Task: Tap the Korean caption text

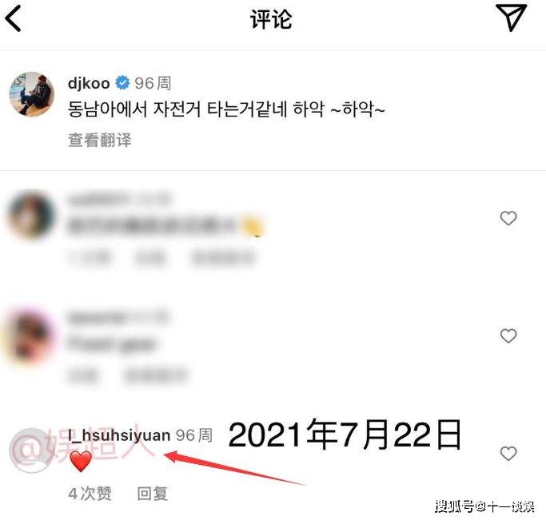Action: tap(226, 109)
